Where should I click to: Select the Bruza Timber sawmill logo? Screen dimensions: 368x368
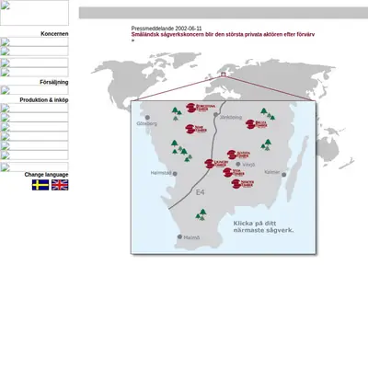[x=257, y=124]
